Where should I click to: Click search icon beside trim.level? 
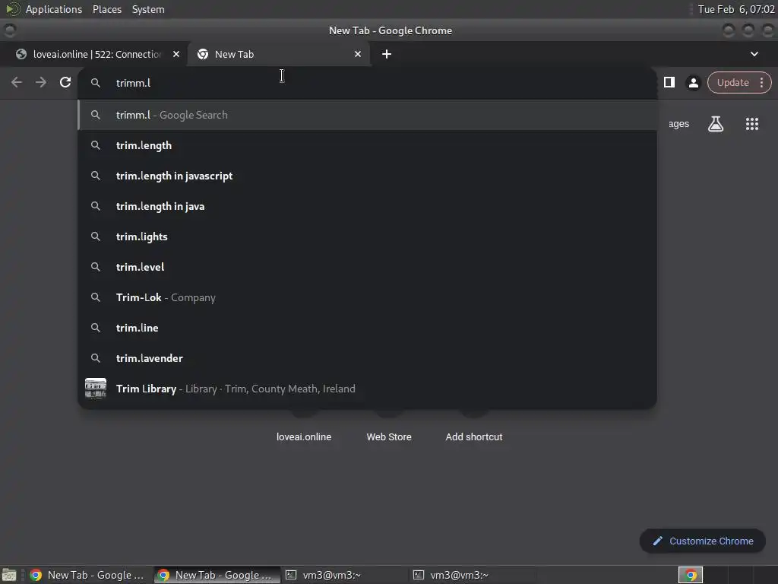96,267
